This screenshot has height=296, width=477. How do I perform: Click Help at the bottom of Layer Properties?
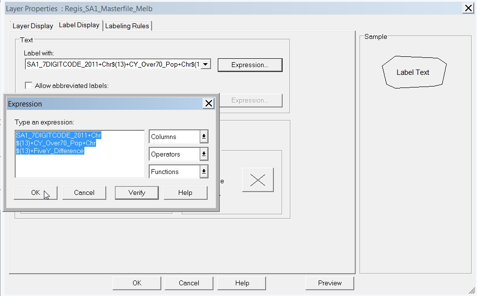tap(241, 283)
